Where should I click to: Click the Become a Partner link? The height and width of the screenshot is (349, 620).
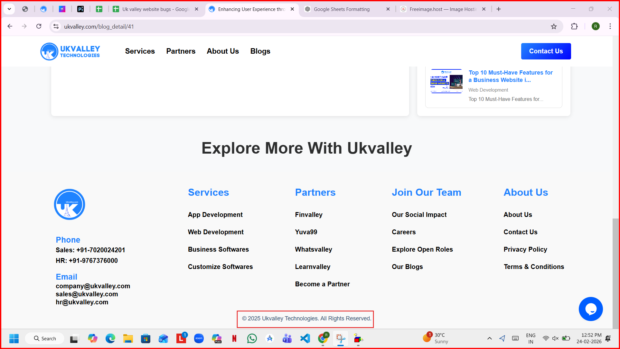click(322, 284)
